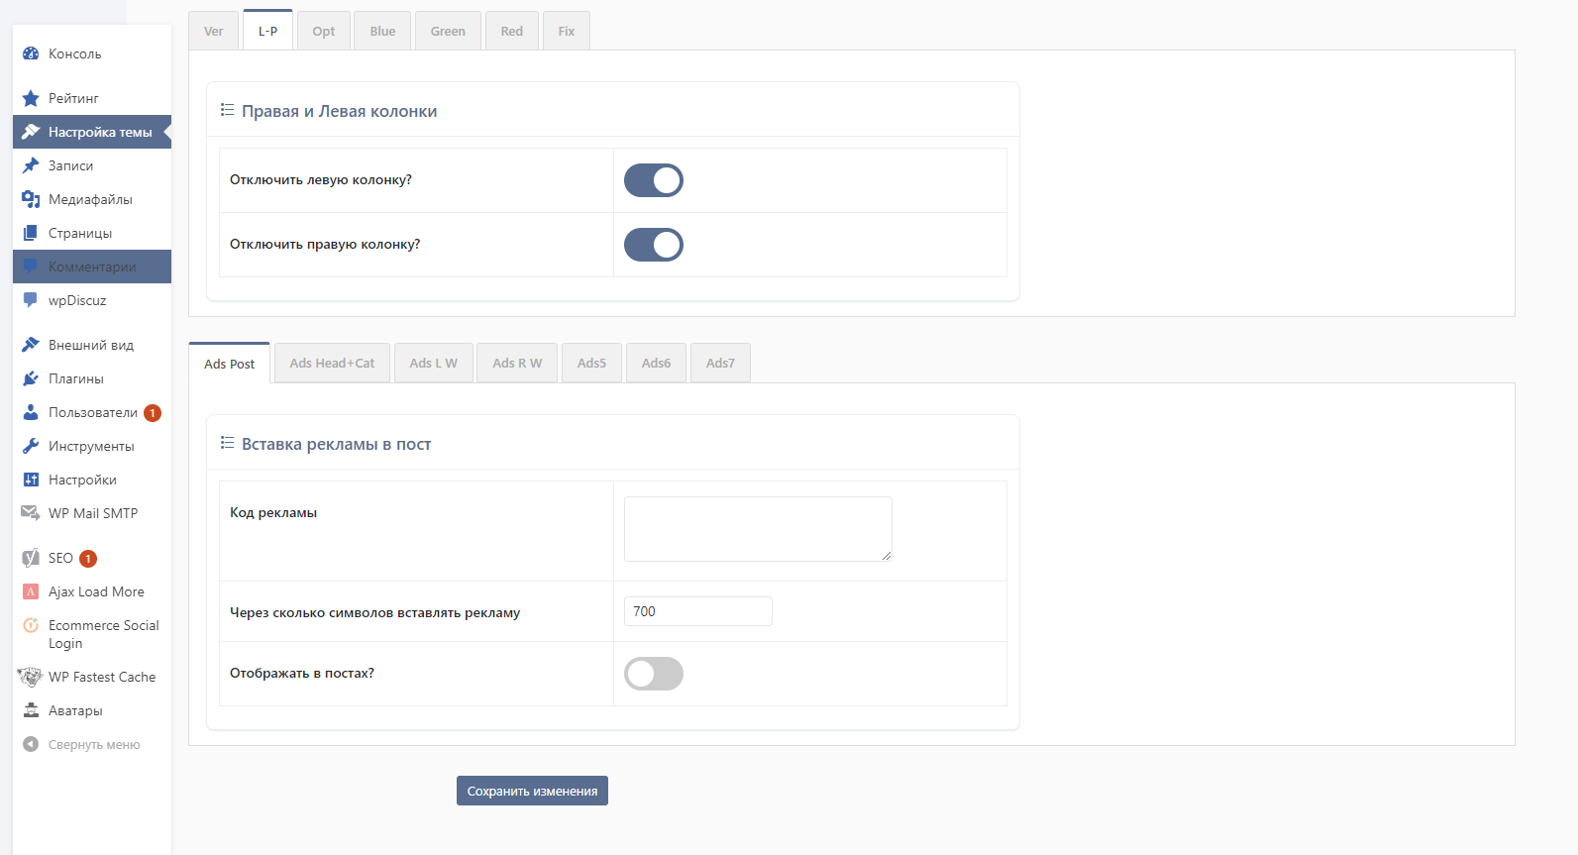Click the Плагины plug icon
The image size is (1578, 855).
[31, 378]
